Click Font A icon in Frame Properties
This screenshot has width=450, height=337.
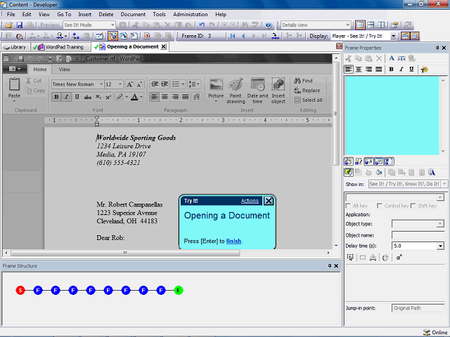392,58
